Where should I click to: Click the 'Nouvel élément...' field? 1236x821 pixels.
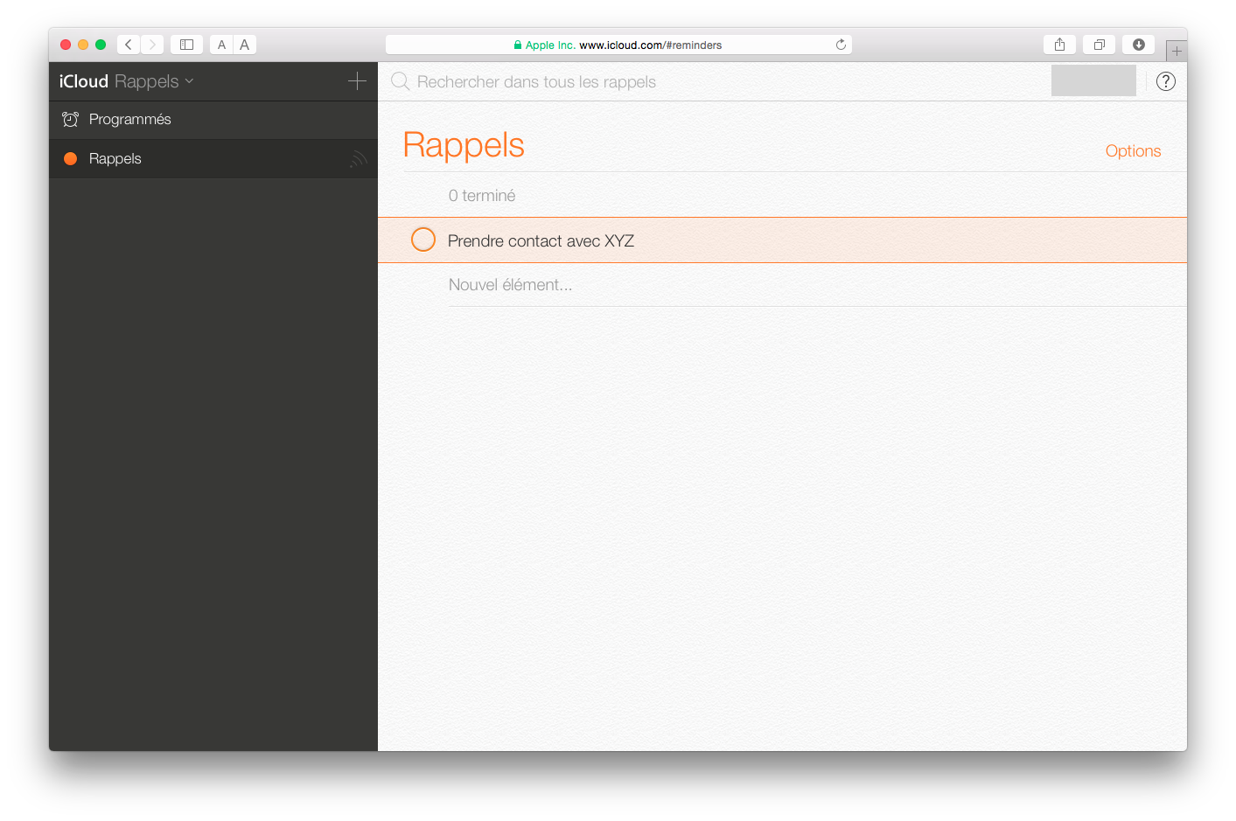(510, 285)
